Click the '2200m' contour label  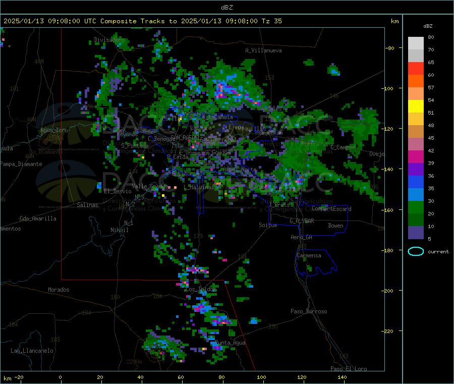(134, 362)
